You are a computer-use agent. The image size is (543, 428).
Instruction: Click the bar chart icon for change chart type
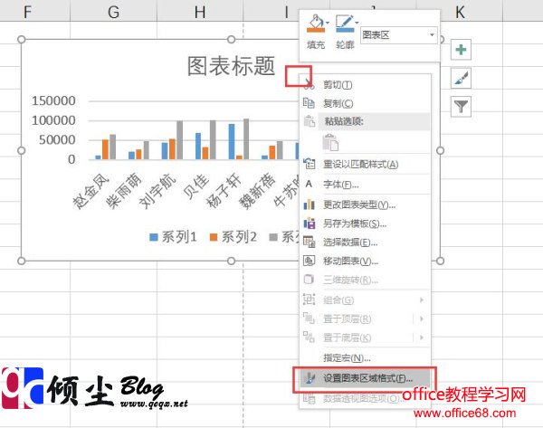click(309, 204)
